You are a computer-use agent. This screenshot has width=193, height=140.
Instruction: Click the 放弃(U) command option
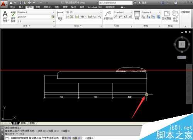pos(66,138)
